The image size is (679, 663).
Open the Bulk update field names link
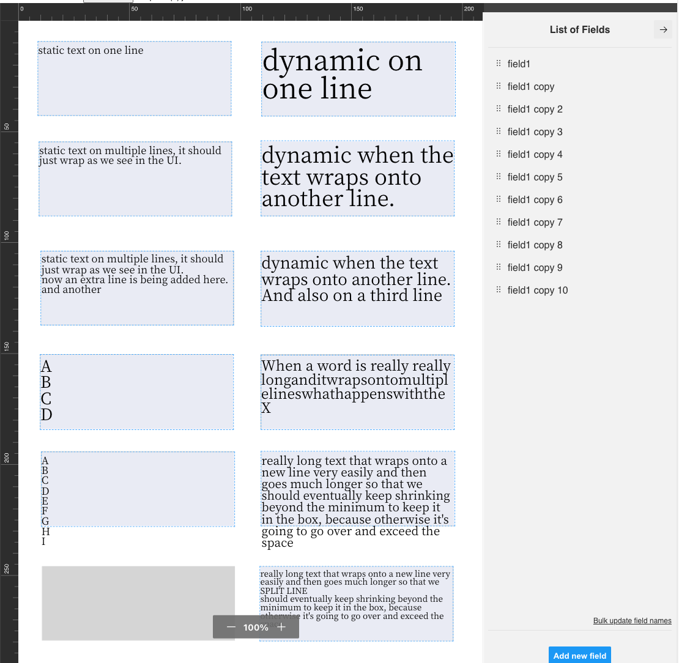tap(632, 621)
